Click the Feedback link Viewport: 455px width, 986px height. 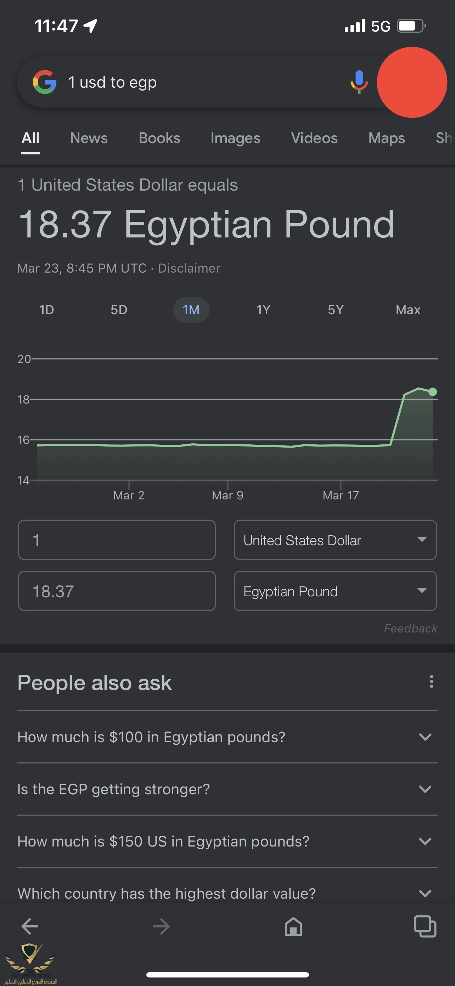(x=410, y=628)
